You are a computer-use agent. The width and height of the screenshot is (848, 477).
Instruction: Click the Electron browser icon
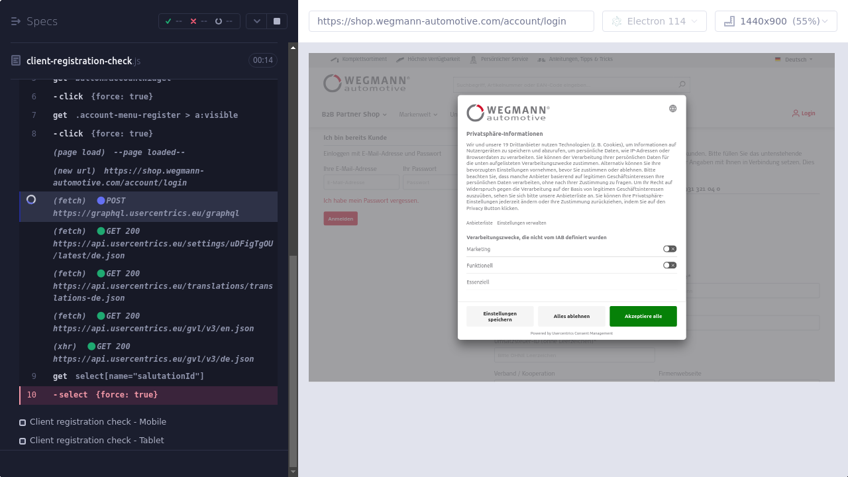click(x=617, y=21)
